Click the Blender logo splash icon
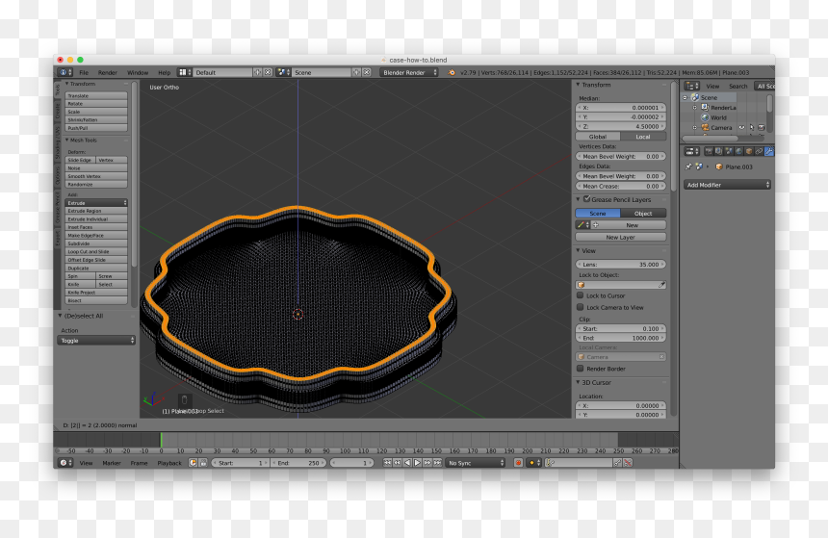Screen dimensions: 828x538 [x=452, y=72]
